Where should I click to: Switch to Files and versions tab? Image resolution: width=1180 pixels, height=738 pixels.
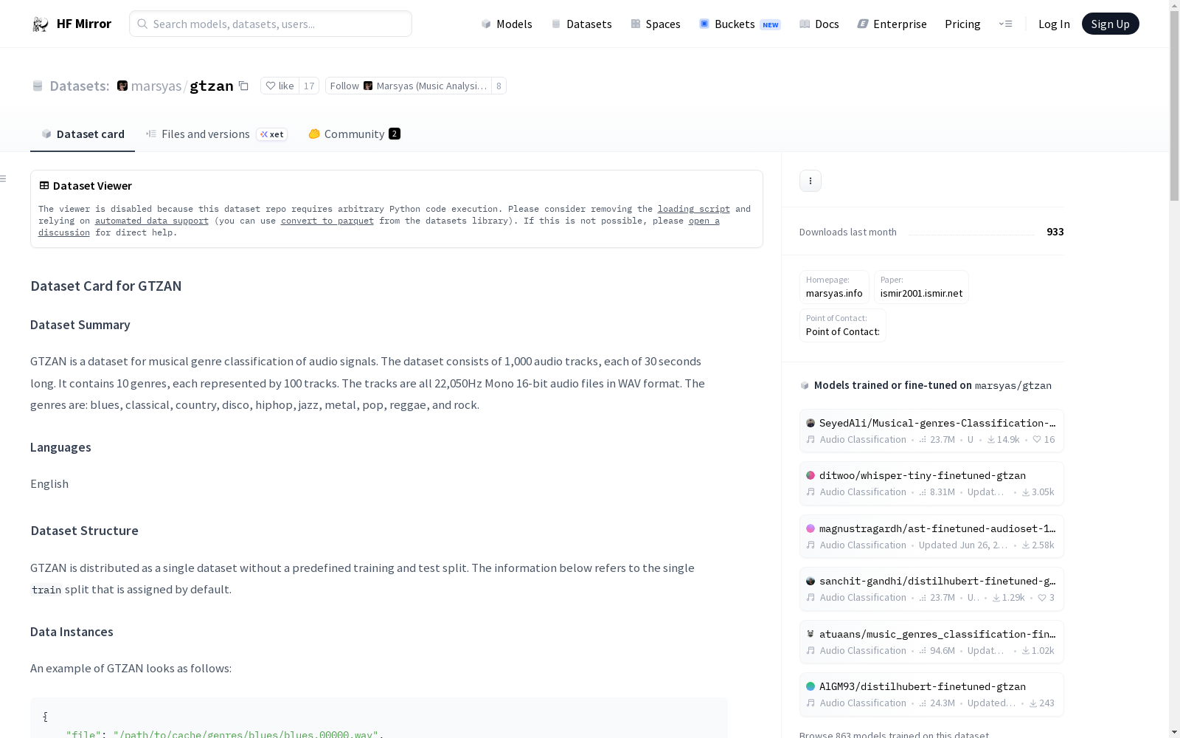(216, 134)
